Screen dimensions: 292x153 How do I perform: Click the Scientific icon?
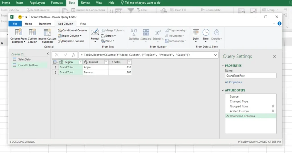pos(158,33)
